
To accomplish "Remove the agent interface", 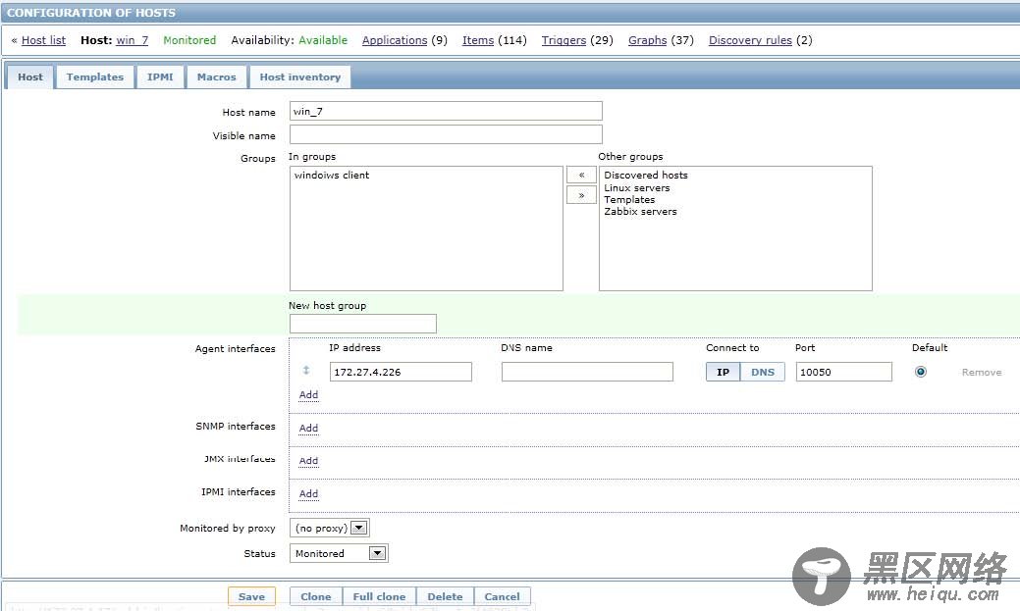I will pyautogui.click(x=982, y=373).
